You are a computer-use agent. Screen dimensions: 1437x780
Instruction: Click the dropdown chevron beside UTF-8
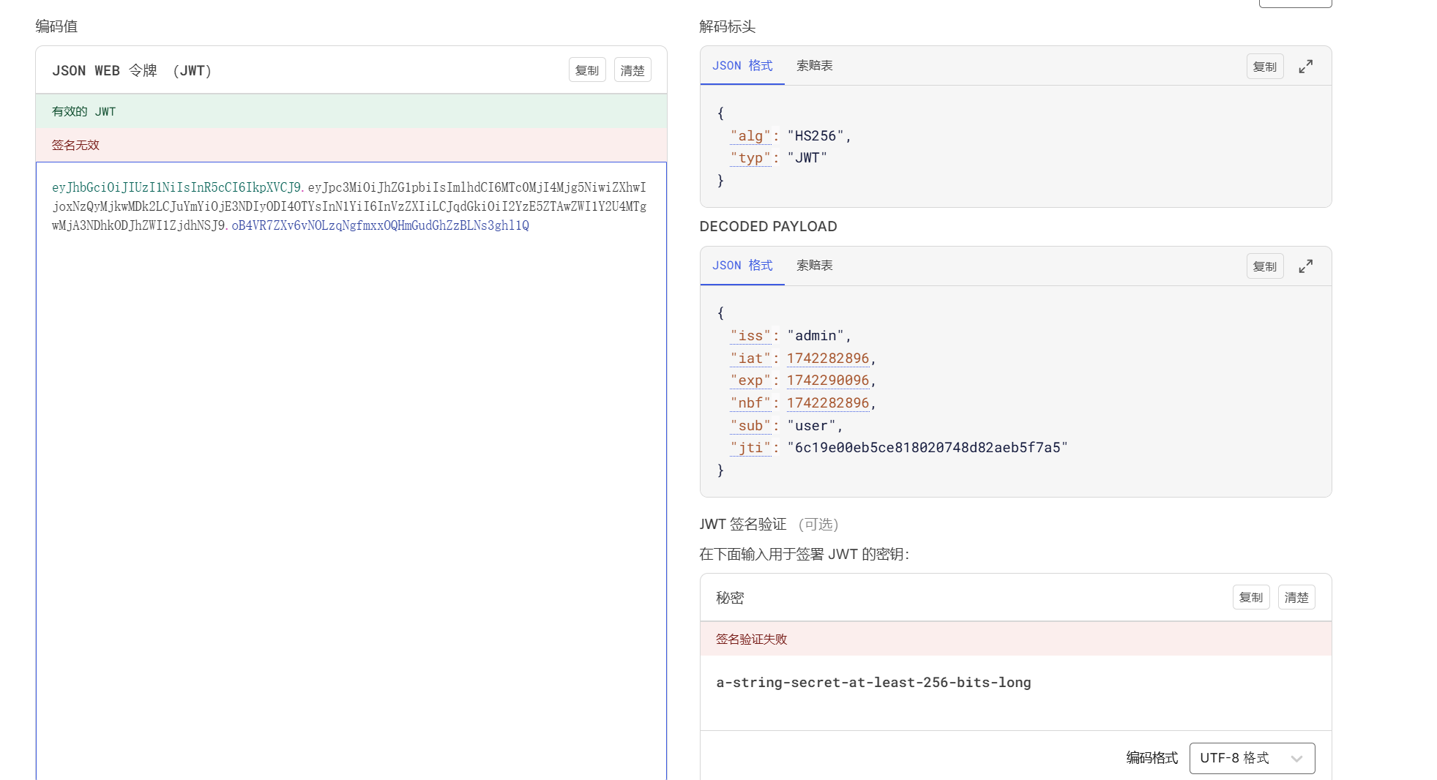tap(1296, 759)
